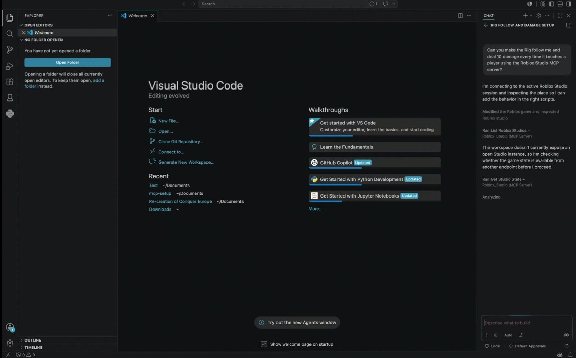Open notifications bell in status bar
Viewport: 576px width, 358px height.
pyautogui.click(x=570, y=355)
